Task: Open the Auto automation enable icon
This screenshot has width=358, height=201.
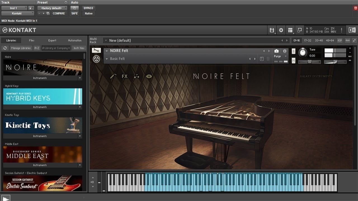Action: pyautogui.click(x=74, y=8)
